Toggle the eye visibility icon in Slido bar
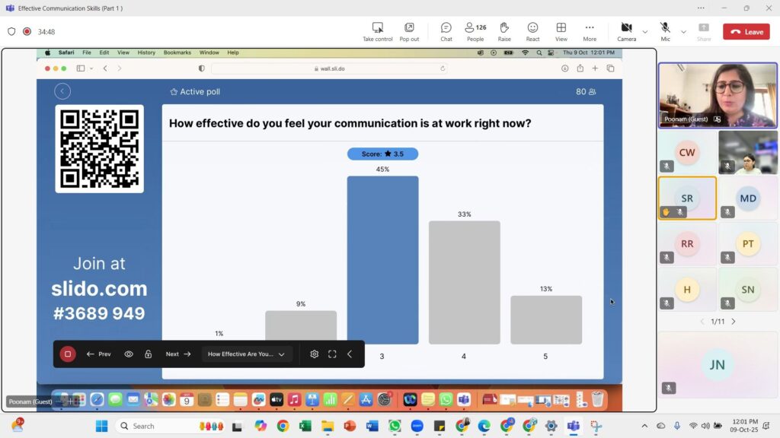Image resolution: width=780 pixels, height=438 pixels. 129,354
